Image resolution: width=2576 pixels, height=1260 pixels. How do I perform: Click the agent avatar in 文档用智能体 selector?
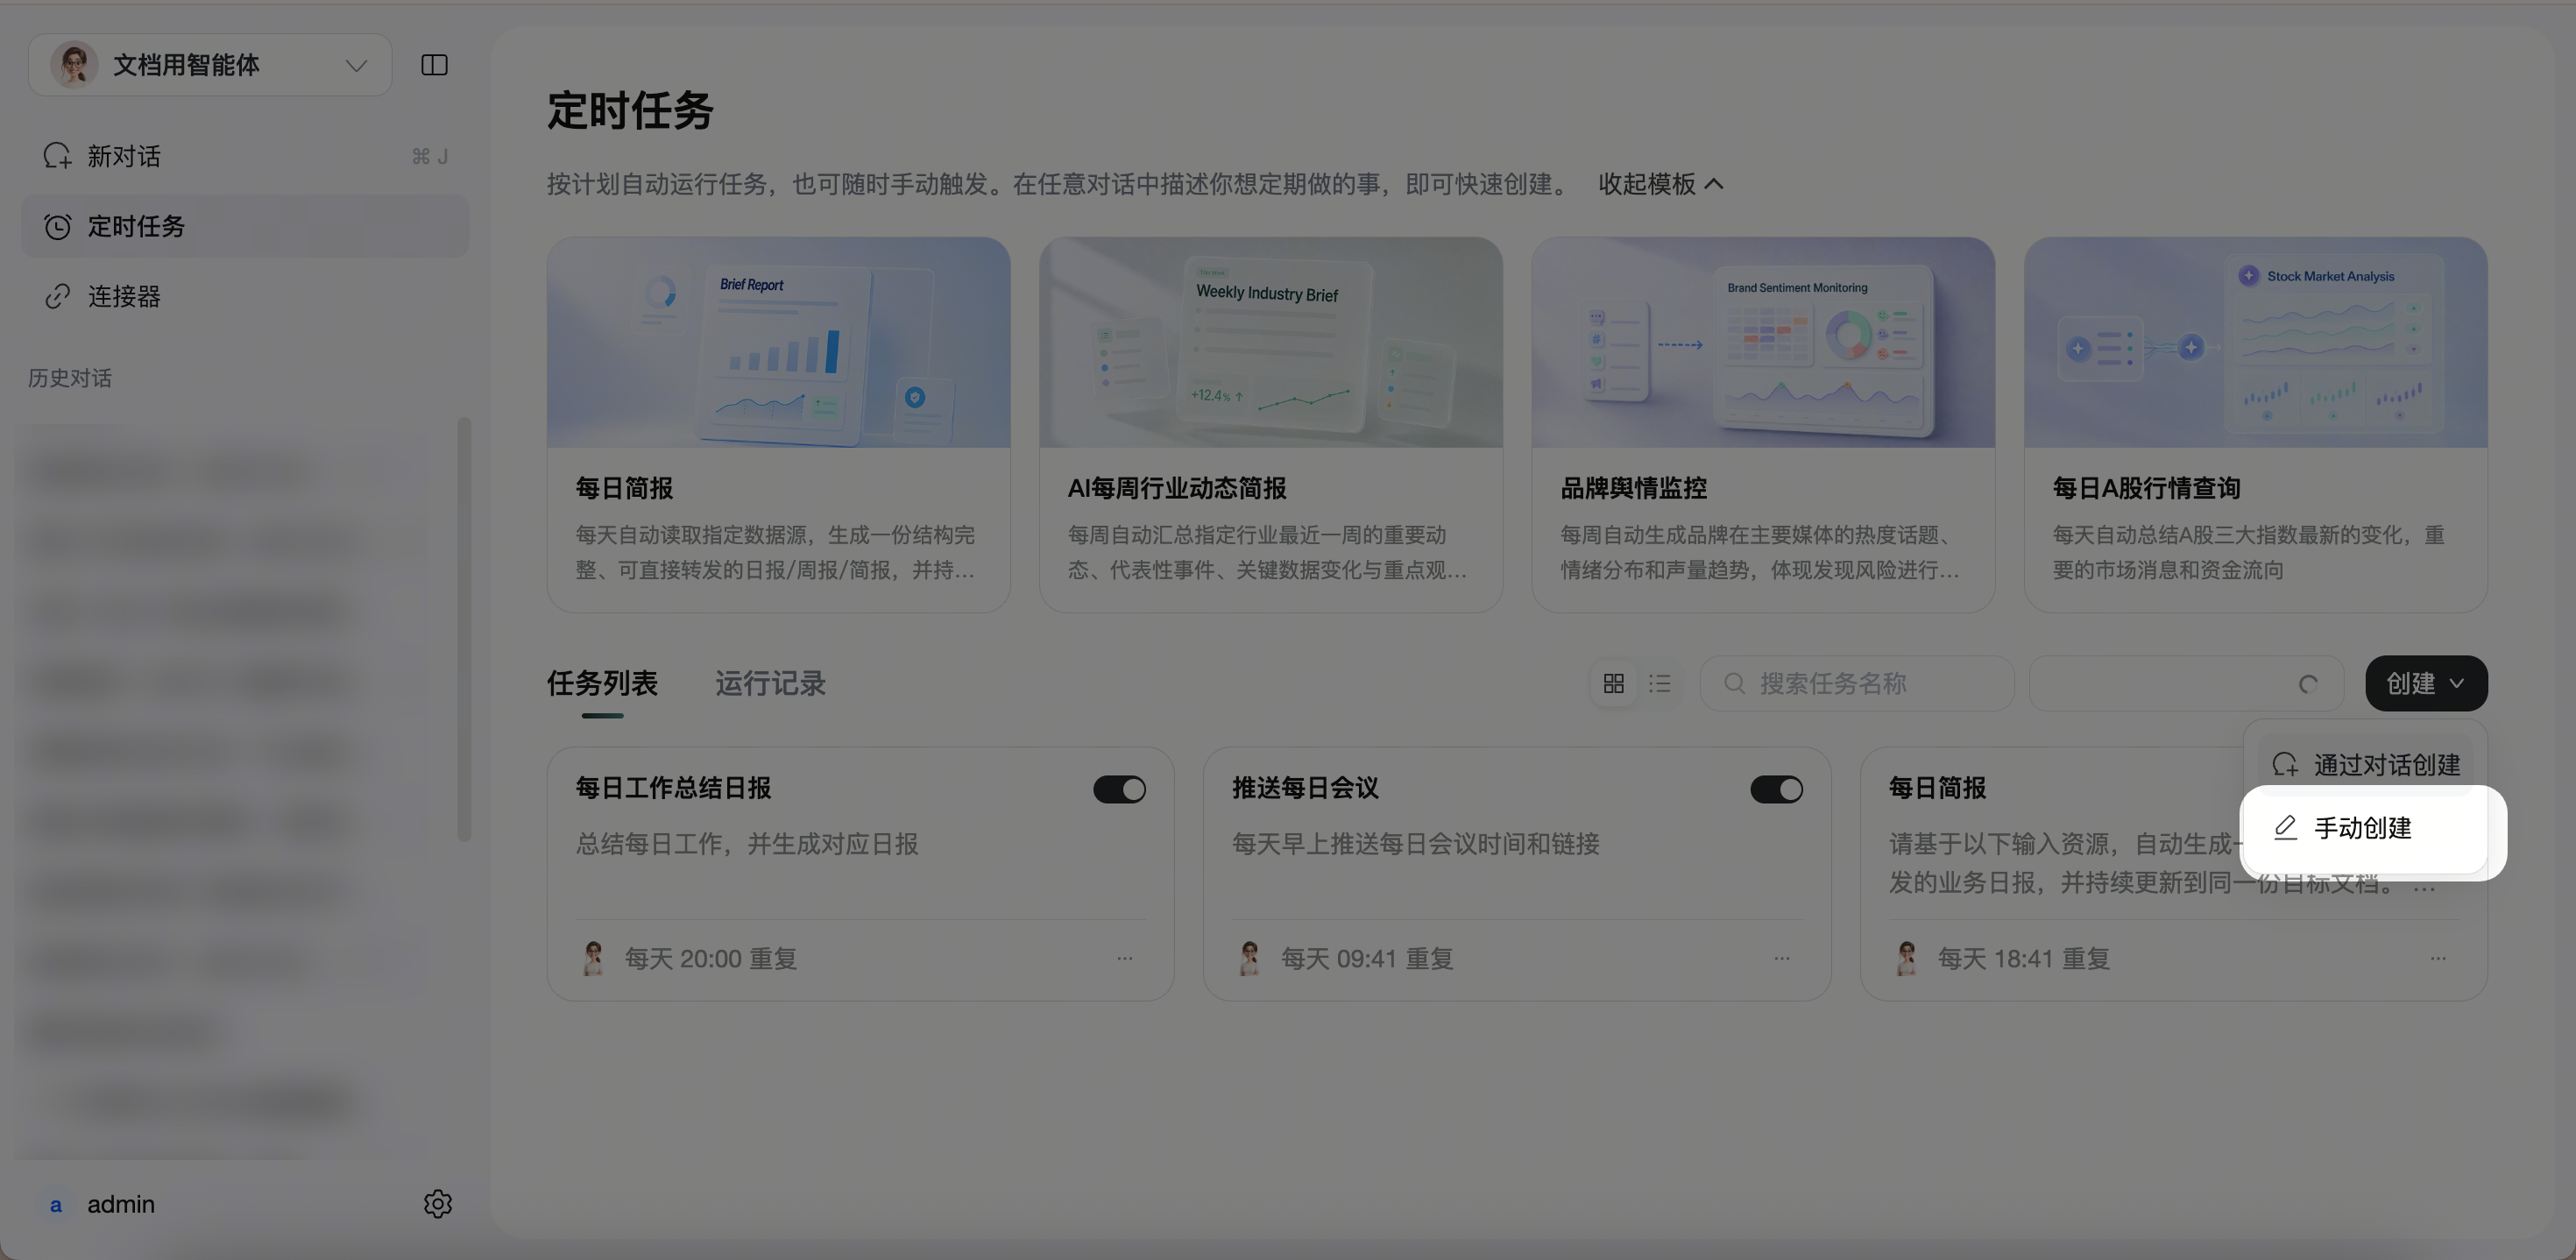coord(74,65)
